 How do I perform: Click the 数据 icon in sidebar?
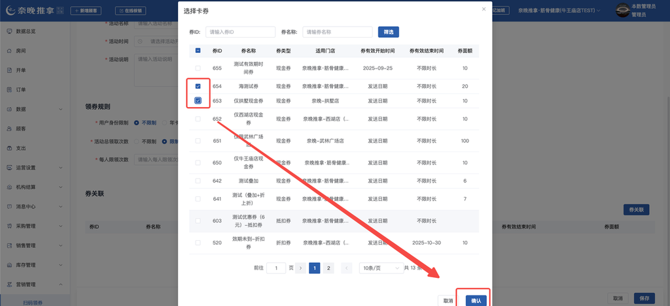(x=9, y=109)
